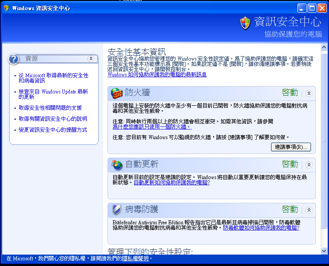
Task: Collapse the 資源 resources panel
Action: coord(91,58)
